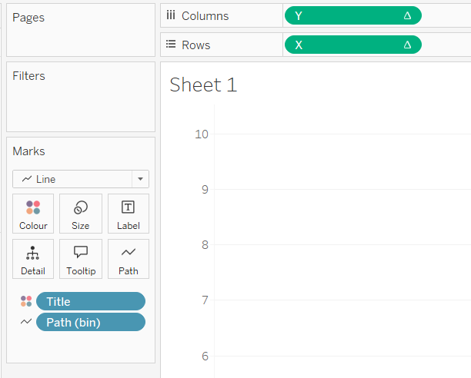The image size is (471, 378).
Task: Click the Sheet 1 title
Action: coord(203,85)
